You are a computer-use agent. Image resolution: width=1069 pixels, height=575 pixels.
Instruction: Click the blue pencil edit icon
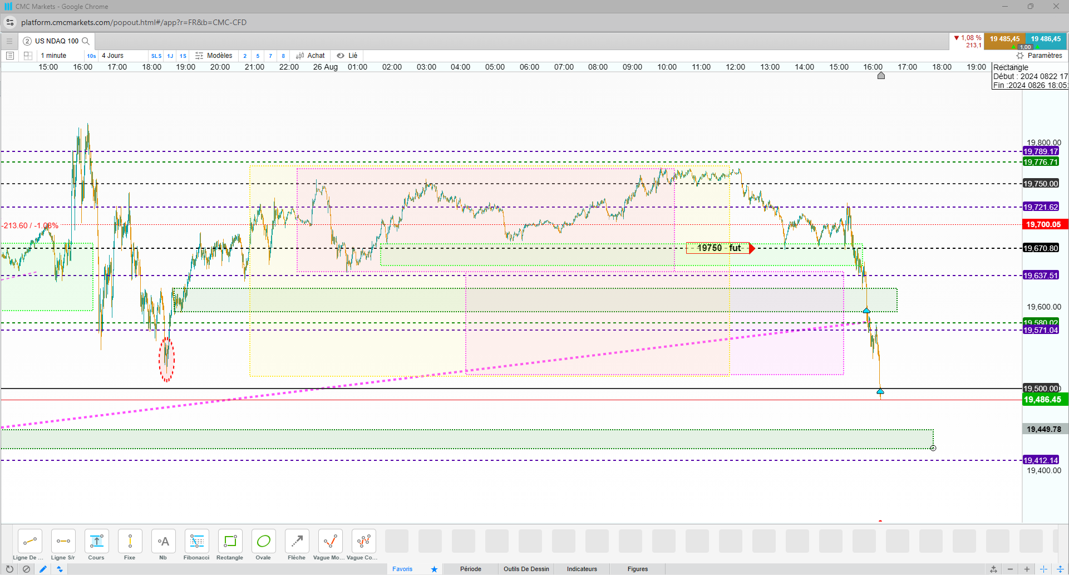[43, 569]
